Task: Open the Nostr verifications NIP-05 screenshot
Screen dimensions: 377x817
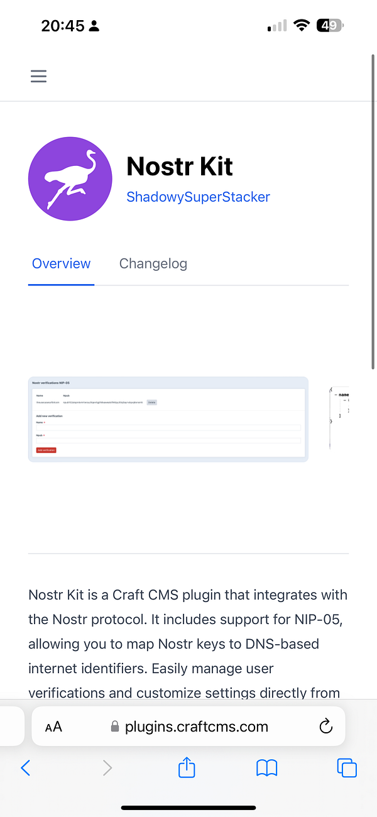Action: pyautogui.click(x=168, y=419)
